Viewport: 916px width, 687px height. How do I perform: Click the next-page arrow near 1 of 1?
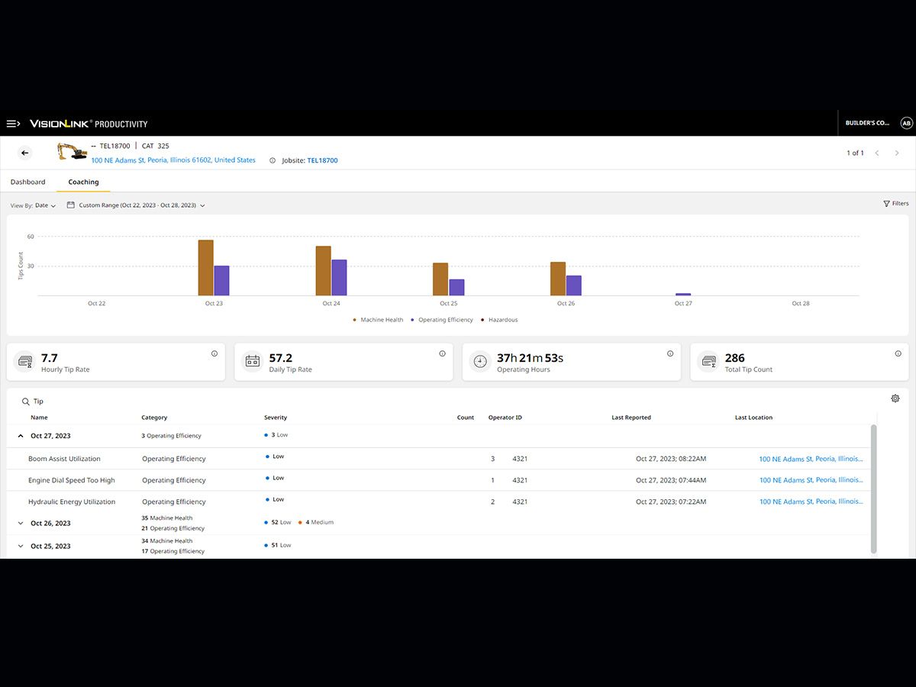[898, 153]
